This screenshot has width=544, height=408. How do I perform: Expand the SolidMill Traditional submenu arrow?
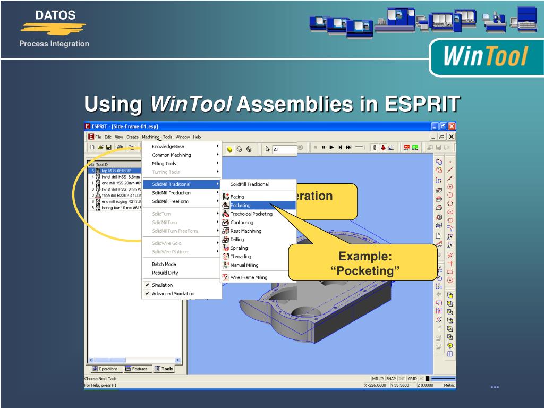coord(217,184)
